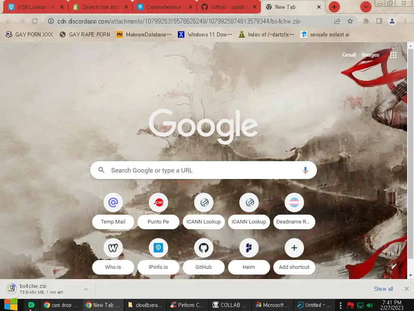414x311 pixels.
Task: Open the green chat icon on taskbar
Action: click(x=31, y=305)
